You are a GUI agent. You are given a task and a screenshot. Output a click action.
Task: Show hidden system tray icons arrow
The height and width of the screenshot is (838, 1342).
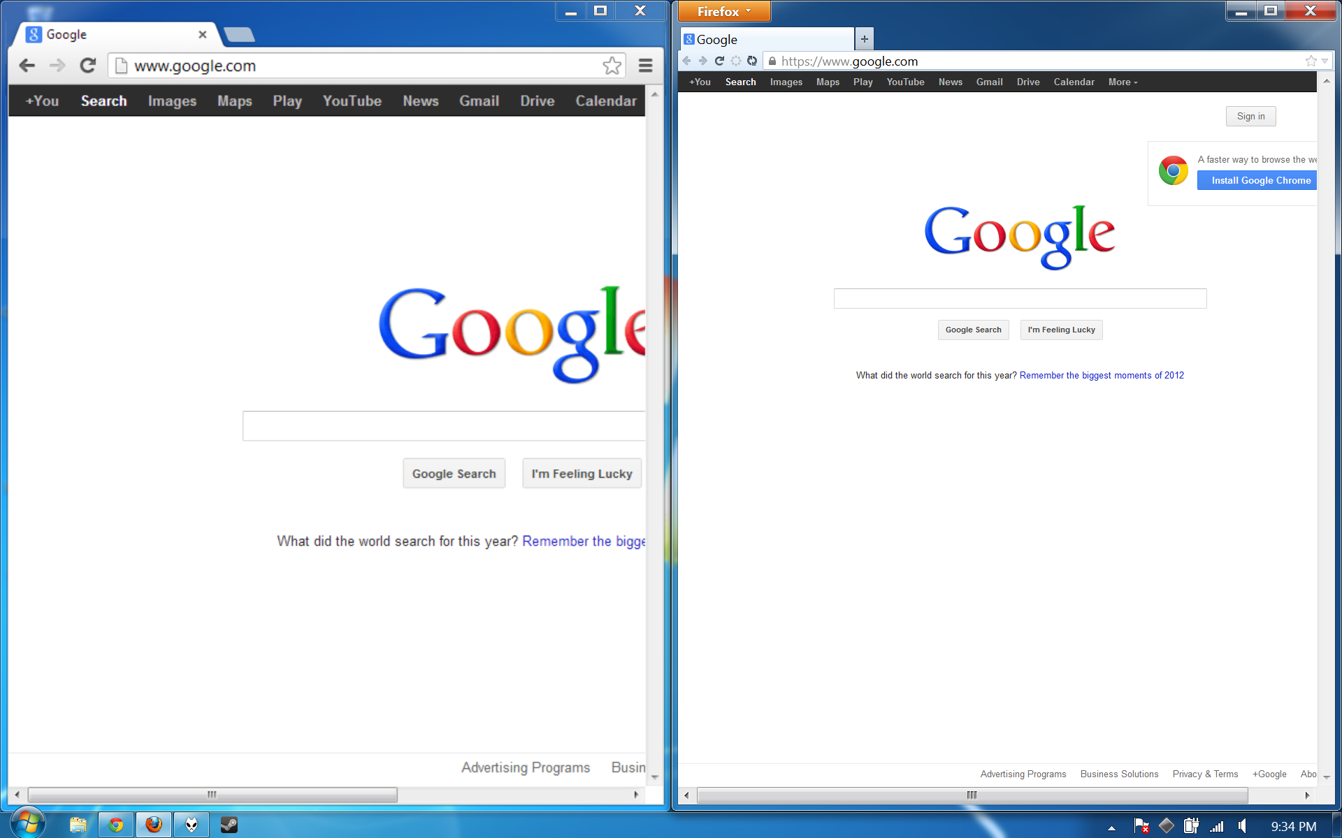click(1111, 828)
